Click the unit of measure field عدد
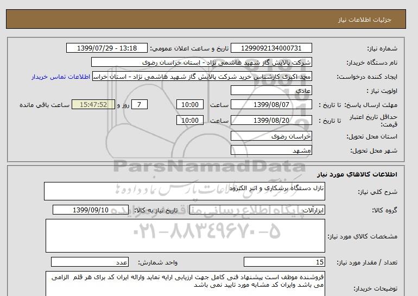 (x=90, y=262)
